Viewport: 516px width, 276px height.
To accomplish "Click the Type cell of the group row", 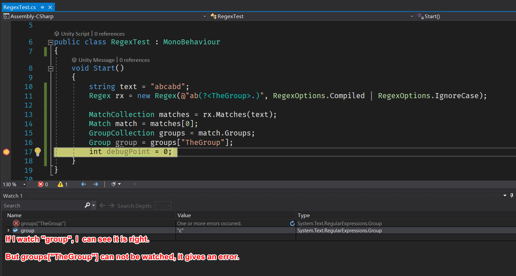I will (406, 231).
